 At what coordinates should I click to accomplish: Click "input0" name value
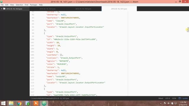60,21
